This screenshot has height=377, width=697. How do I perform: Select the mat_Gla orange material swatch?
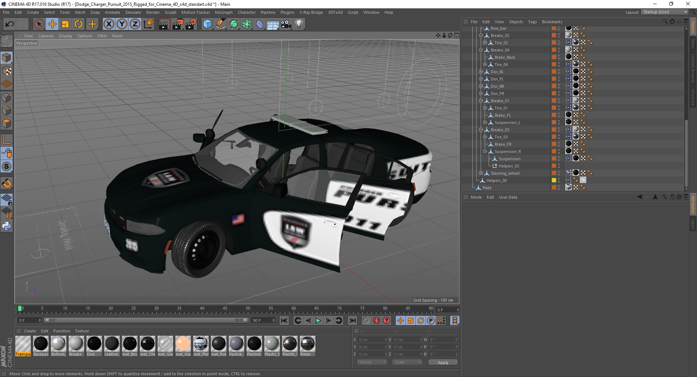pyautogui.click(x=183, y=346)
